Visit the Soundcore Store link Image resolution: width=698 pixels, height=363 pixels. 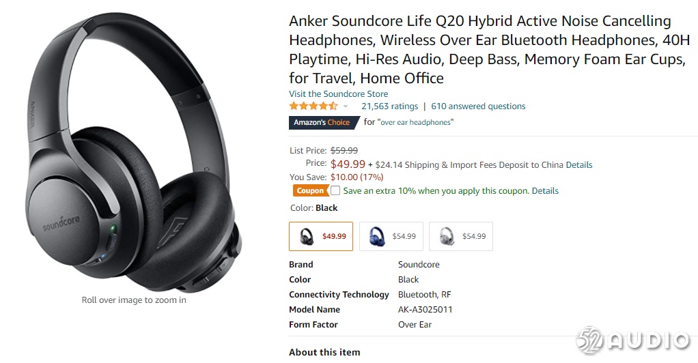pos(338,93)
